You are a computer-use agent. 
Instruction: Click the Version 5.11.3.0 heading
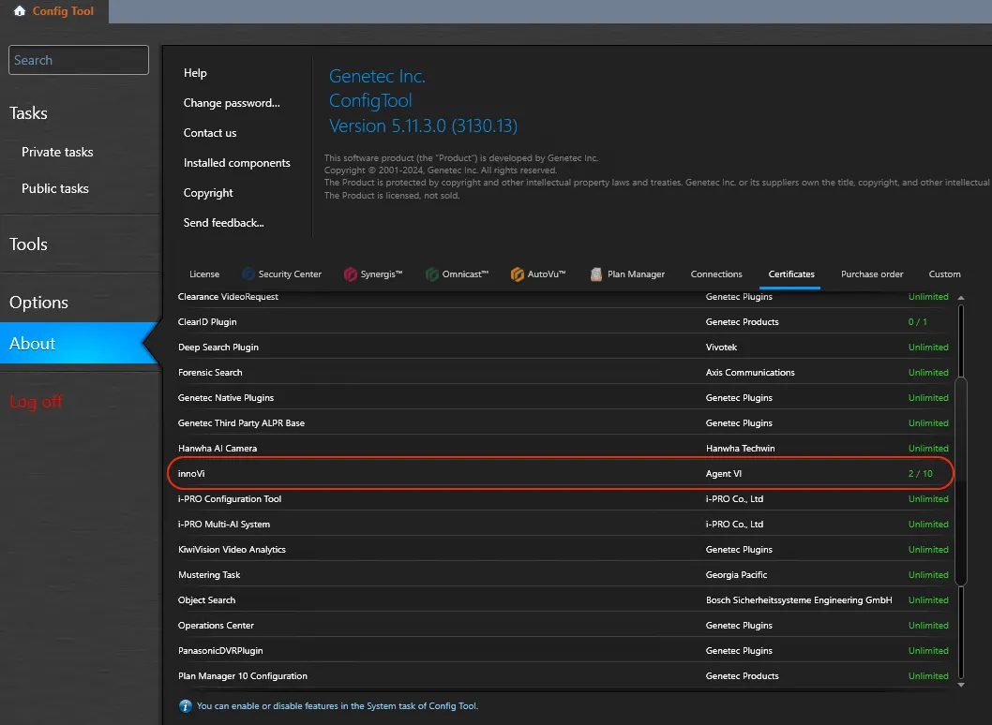(423, 126)
